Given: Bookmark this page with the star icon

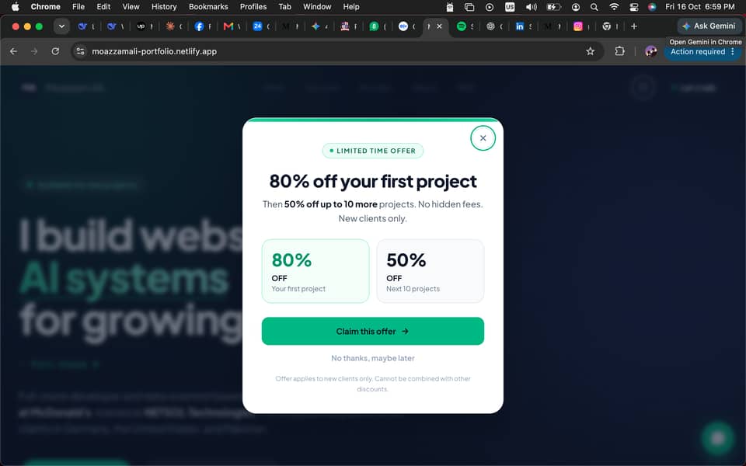Looking at the screenshot, I should [x=590, y=51].
